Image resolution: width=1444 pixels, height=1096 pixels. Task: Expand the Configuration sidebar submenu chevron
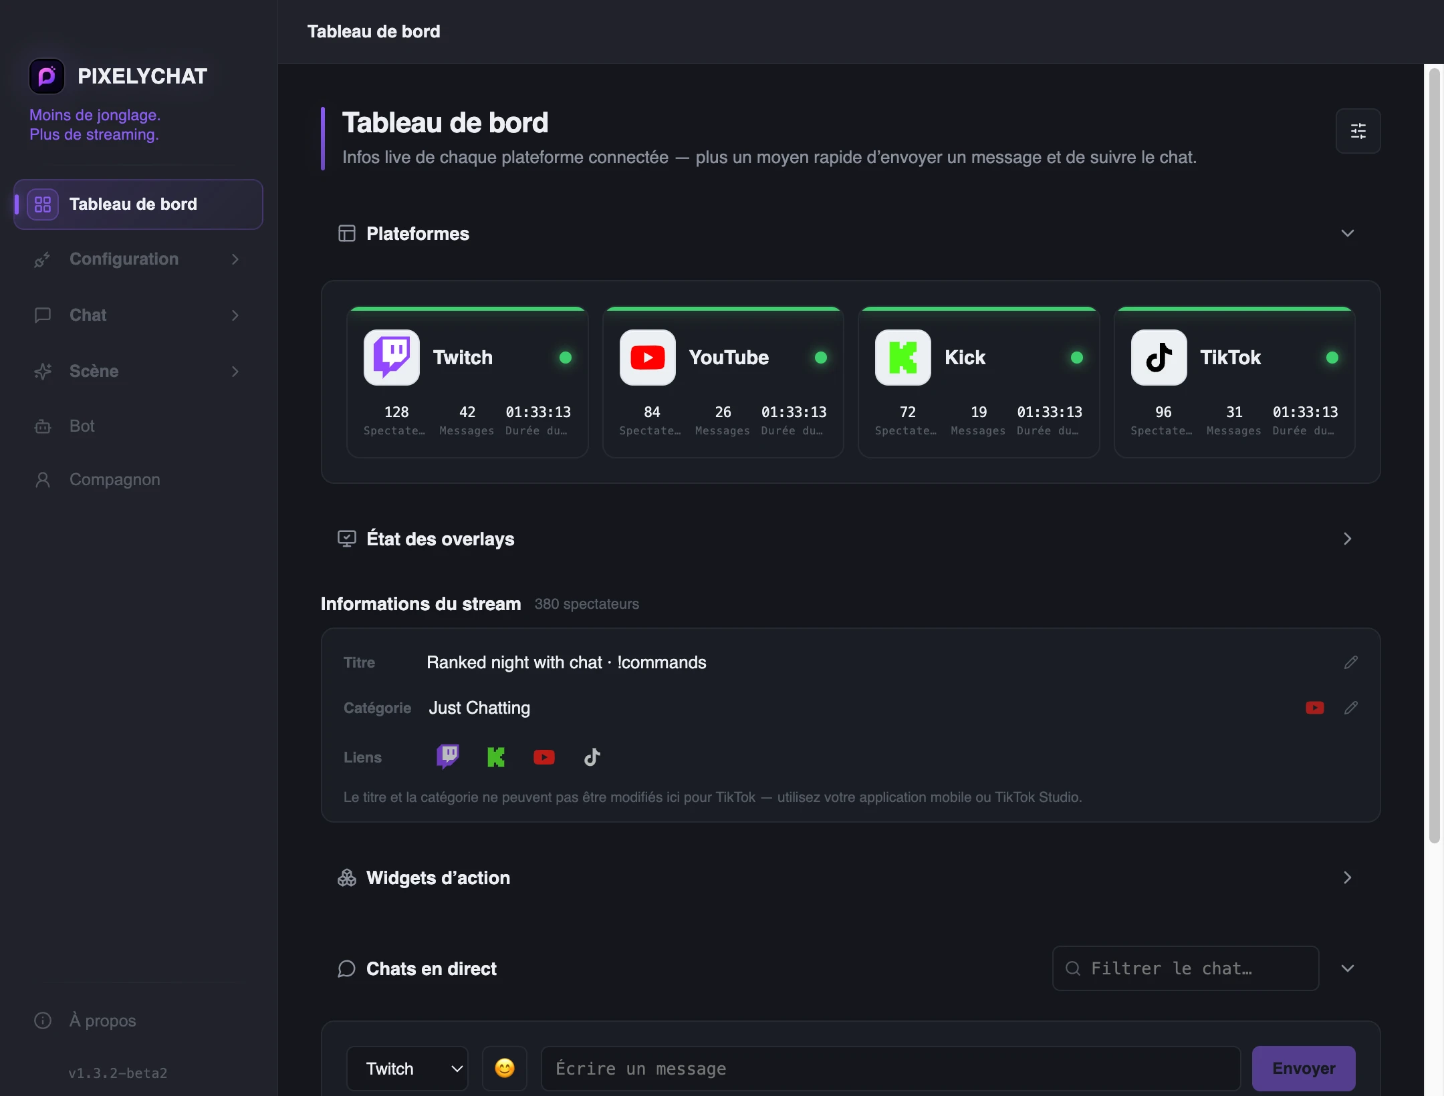click(235, 259)
